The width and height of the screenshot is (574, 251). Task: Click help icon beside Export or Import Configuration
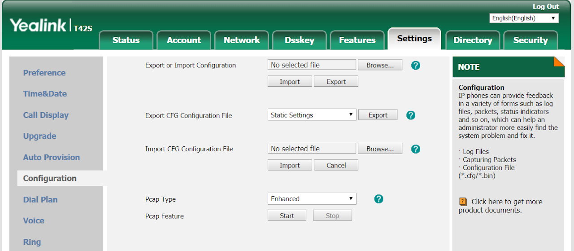415,66
